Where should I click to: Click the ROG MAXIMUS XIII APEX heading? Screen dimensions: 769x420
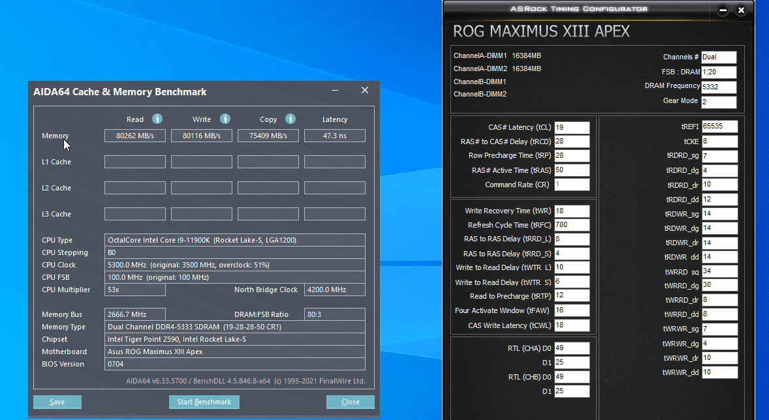541,31
